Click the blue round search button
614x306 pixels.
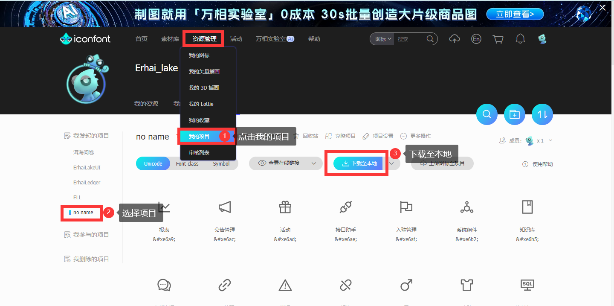[x=487, y=114]
